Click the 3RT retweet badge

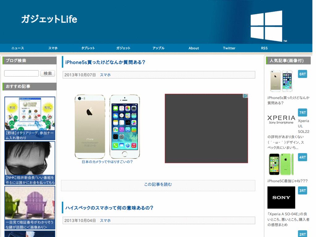(302, 191)
